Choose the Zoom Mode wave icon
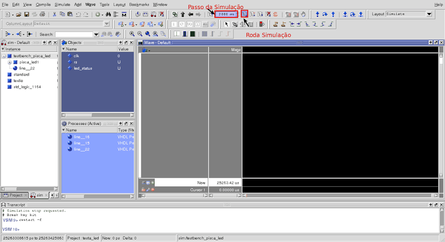445x242 pixels. point(235,24)
